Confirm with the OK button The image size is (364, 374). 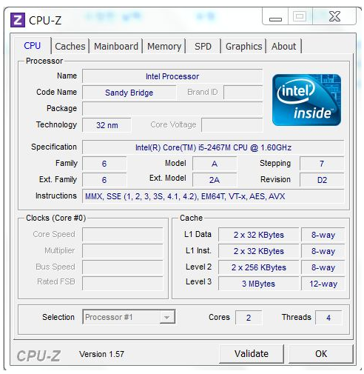(321, 354)
